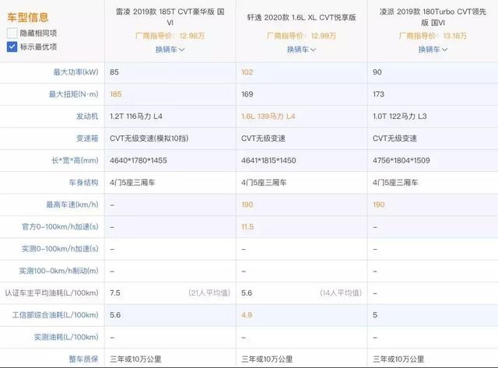This screenshot has height=368, width=498.
Task: Click the (14人平均值) note
Action: coord(341,293)
